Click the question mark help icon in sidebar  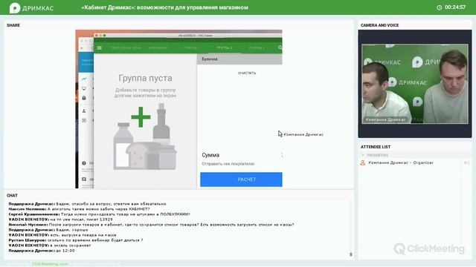coord(84,163)
